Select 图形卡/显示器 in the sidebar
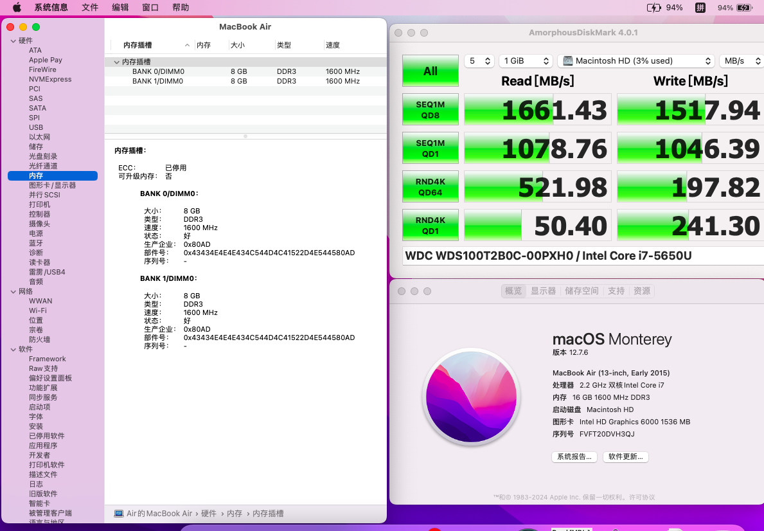Screen dimensions: 764x531 (x=53, y=185)
